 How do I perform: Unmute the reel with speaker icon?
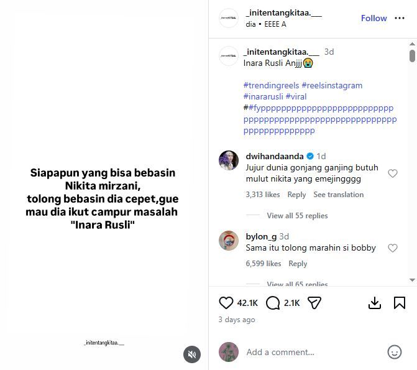click(x=192, y=354)
